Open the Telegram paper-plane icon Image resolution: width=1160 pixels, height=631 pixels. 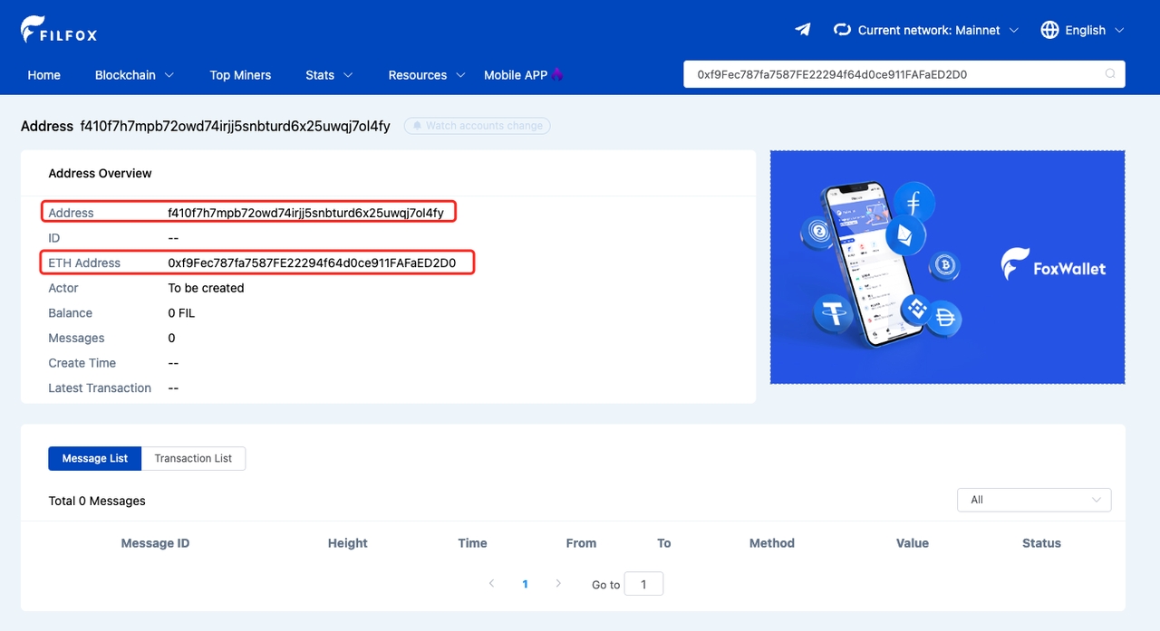802,30
